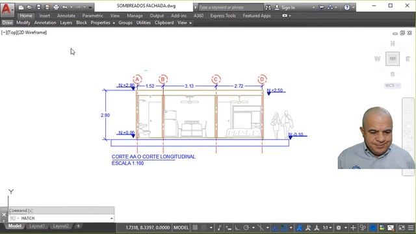
Task: Open the Modify ribbon panel
Action: (x=23, y=23)
